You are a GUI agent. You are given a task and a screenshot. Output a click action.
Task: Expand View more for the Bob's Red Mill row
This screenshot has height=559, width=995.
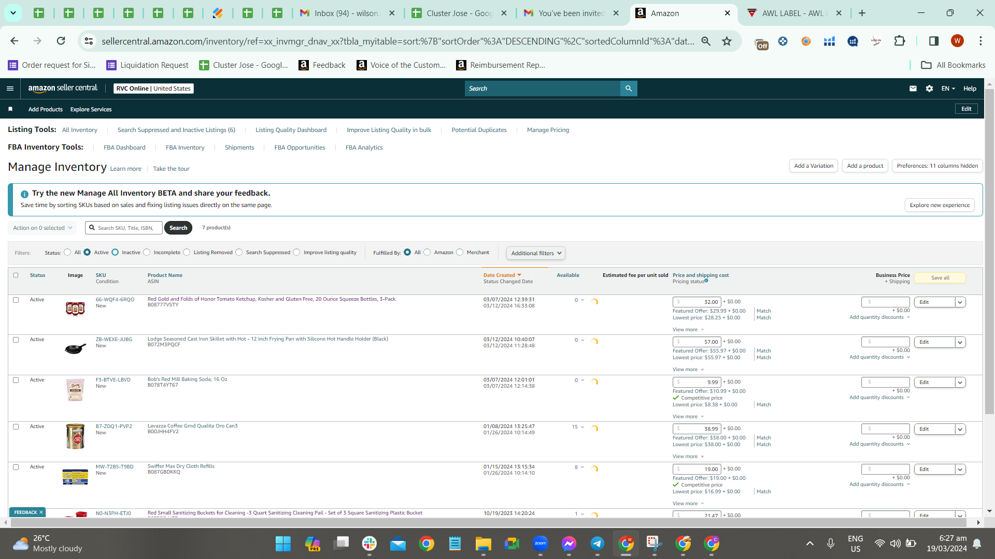[x=688, y=417]
